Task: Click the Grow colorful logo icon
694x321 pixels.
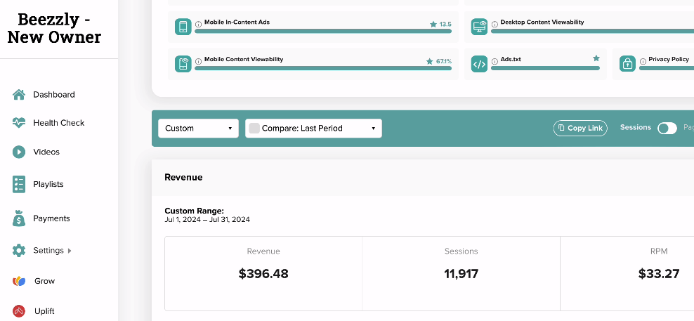Action: tap(19, 281)
